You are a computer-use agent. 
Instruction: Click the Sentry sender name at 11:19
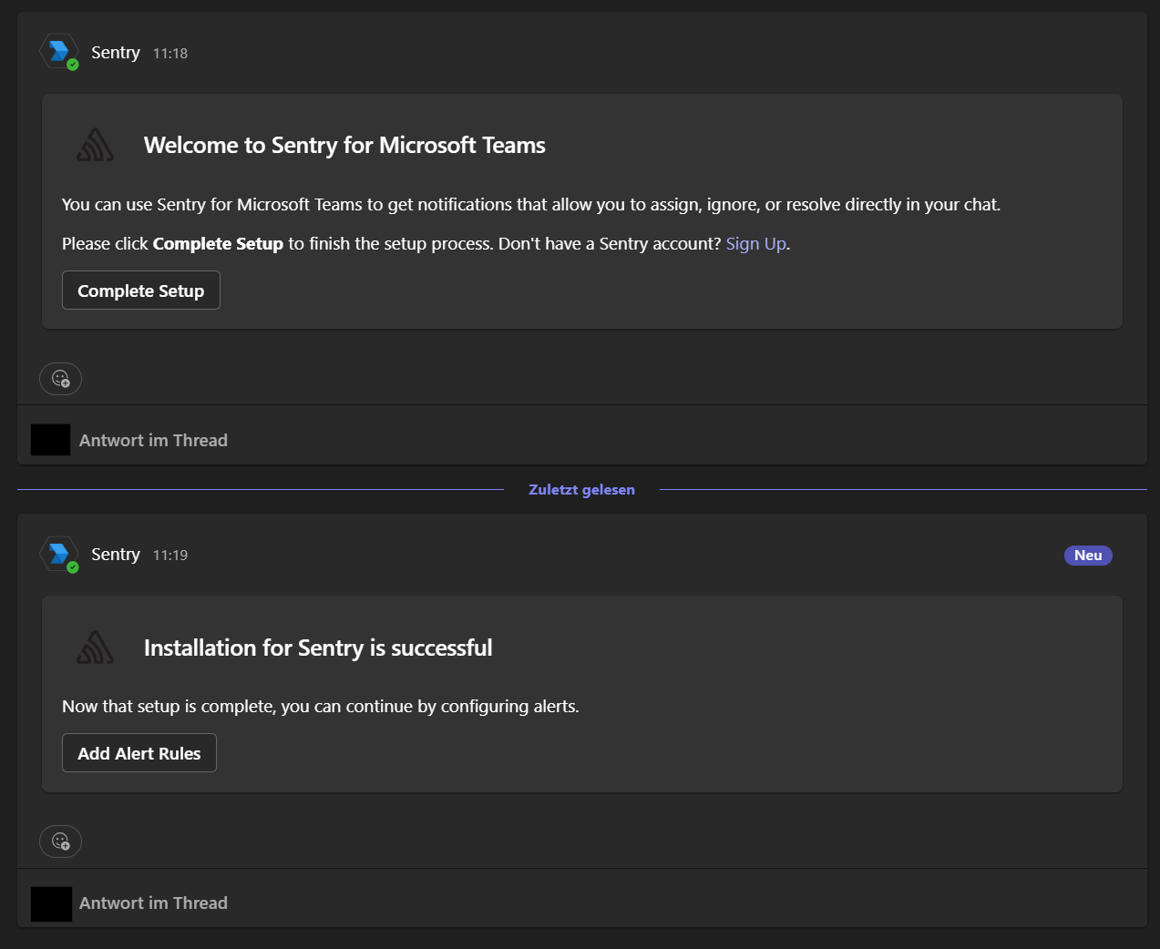116,554
